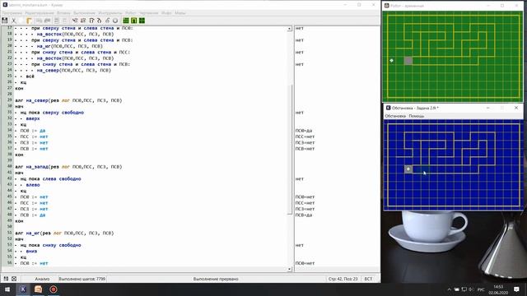Viewport: 527px width, 296px height.
Task: Click the Paste (clipboard) toolbar icon
Action: 29,21
